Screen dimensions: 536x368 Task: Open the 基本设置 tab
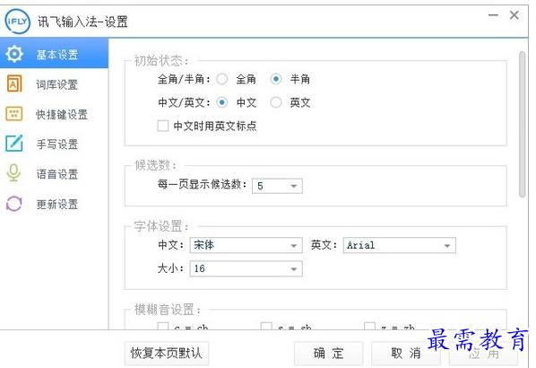(x=54, y=54)
